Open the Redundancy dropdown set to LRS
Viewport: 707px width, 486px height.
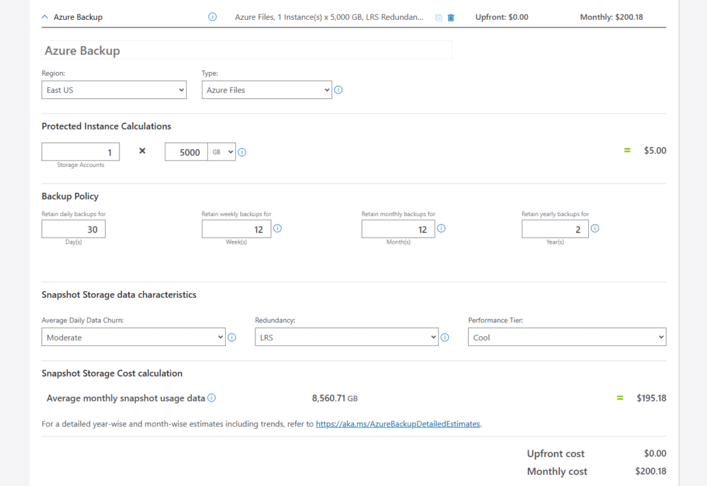coord(347,337)
